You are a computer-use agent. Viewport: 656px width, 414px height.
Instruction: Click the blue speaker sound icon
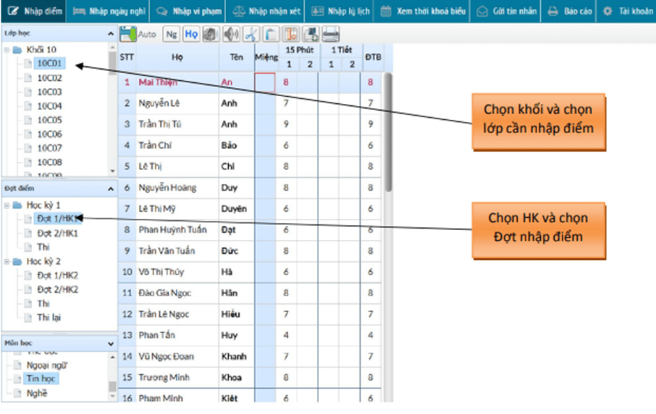[x=231, y=33]
